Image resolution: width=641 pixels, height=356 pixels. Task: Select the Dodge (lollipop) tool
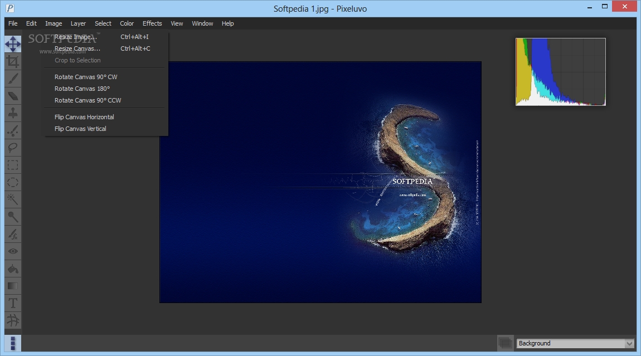pyautogui.click(x=13, y=217)
